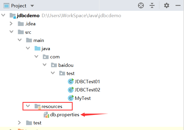Expand the test folder under src
The height and width of the screenshot is (130, 184).
19,123
